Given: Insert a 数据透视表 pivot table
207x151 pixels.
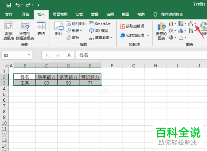Looking at the screenshot, I should click(x=9, y=31).
